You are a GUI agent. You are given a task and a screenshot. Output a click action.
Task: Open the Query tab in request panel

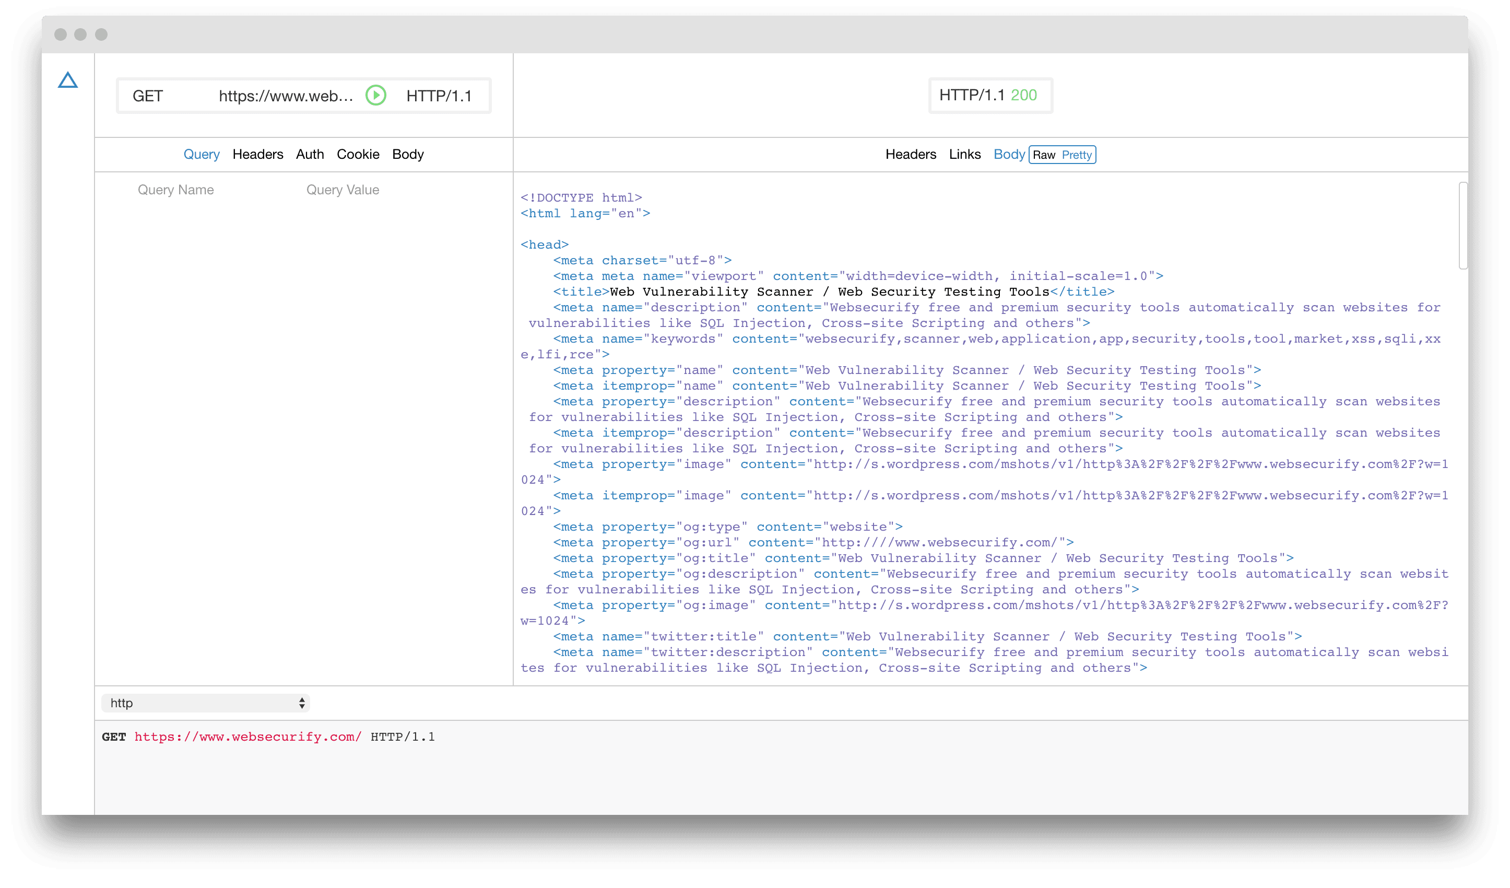tap(202, 154)
